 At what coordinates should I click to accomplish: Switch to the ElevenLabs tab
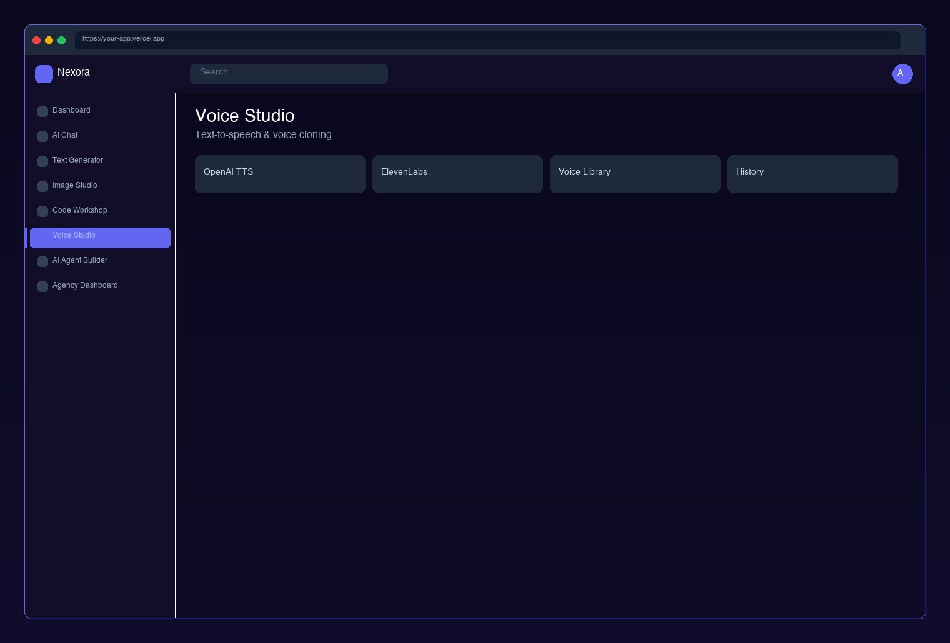(x=457, y=174)
